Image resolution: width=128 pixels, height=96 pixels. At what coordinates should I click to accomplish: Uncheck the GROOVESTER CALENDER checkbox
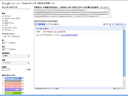3,83
